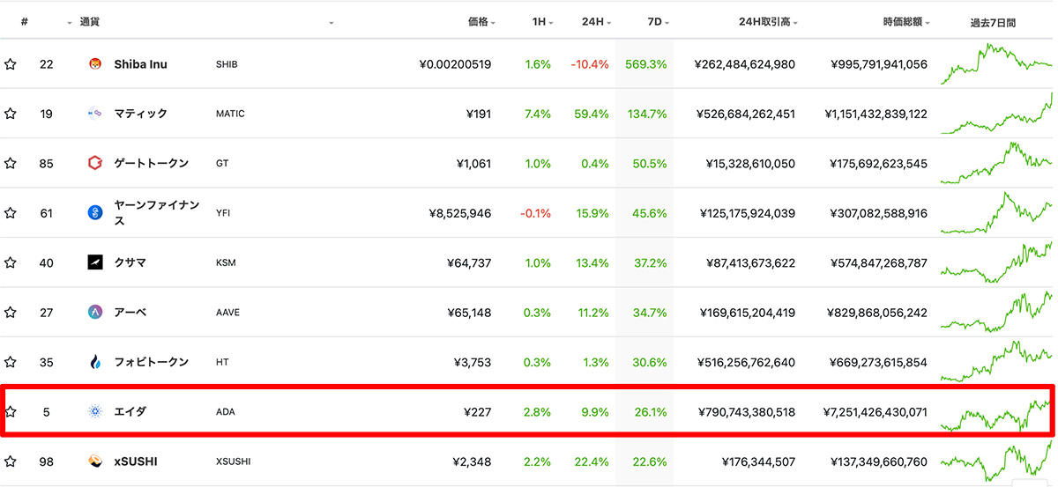
Task: Click ADA market cap ¥7,251,426,430,071
Action: pyautogui.click(x=875, y=411)
